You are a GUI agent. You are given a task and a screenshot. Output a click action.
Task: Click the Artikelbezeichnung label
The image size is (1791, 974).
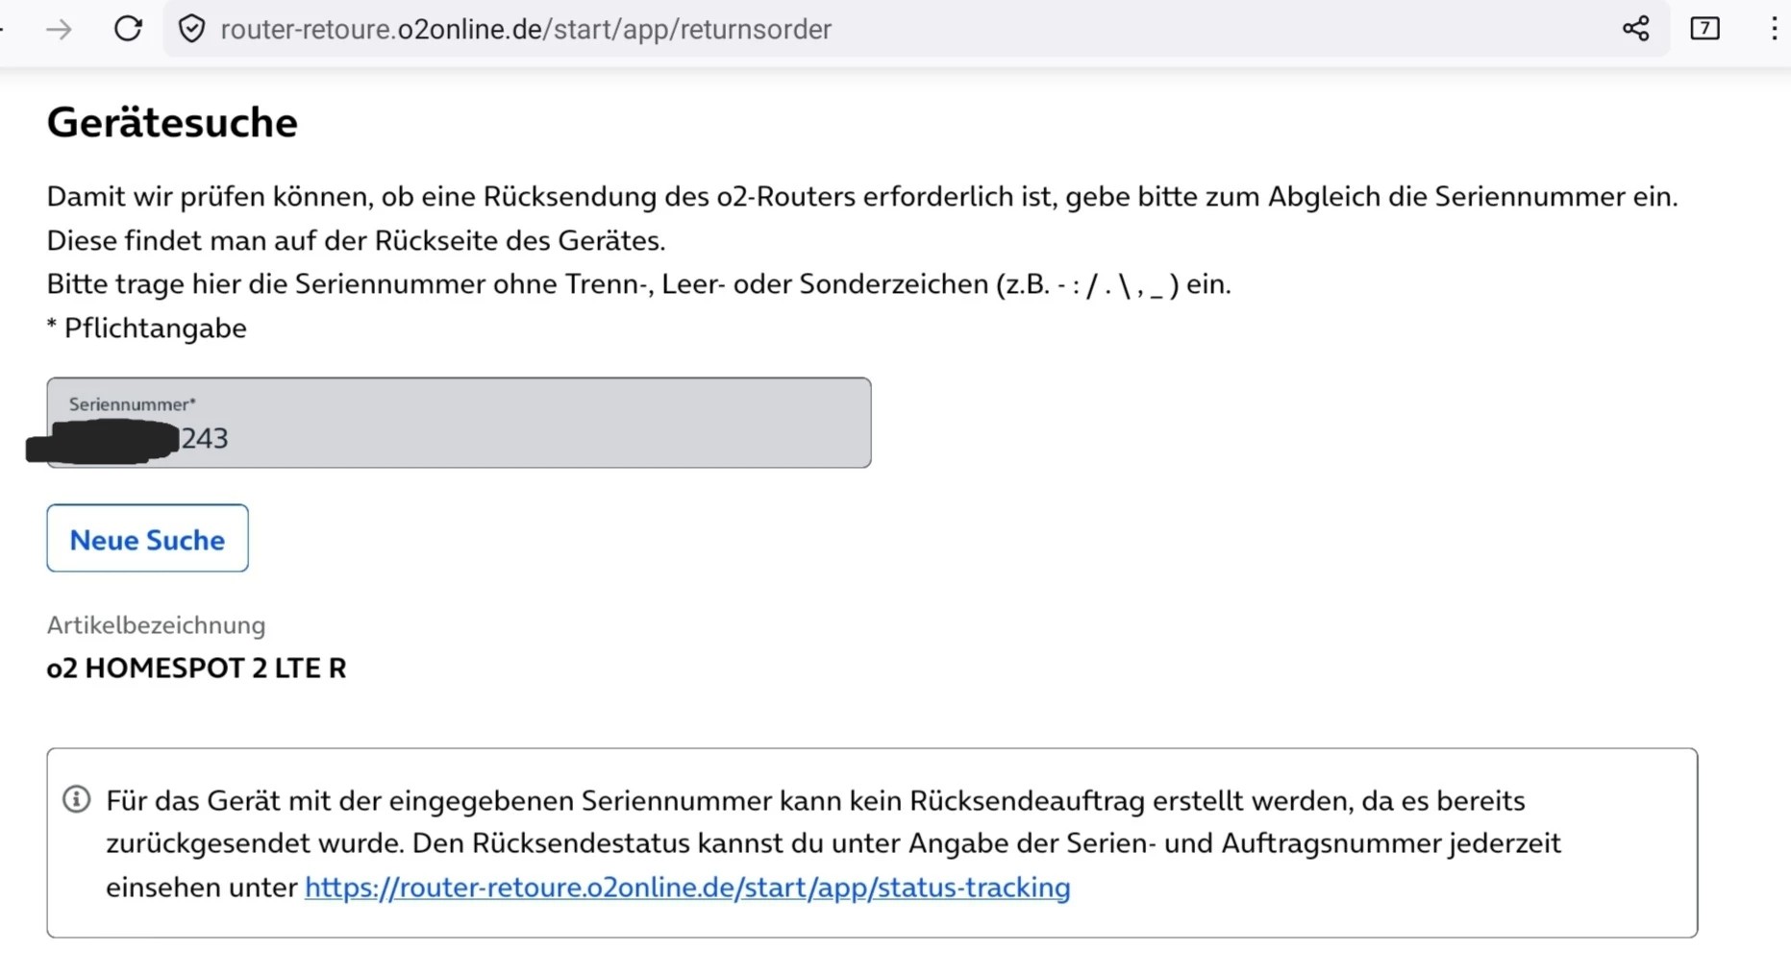click(x=156, y=625)
